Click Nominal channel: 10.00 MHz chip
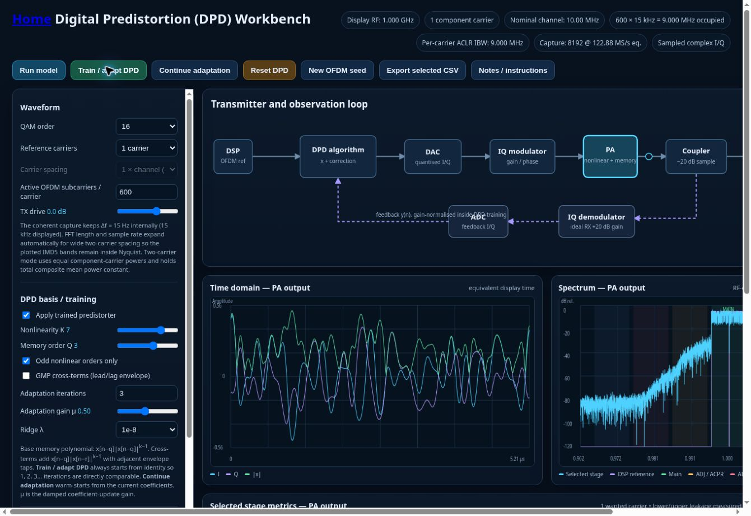The width and height of the screenshot is (751, 516). 554,20
